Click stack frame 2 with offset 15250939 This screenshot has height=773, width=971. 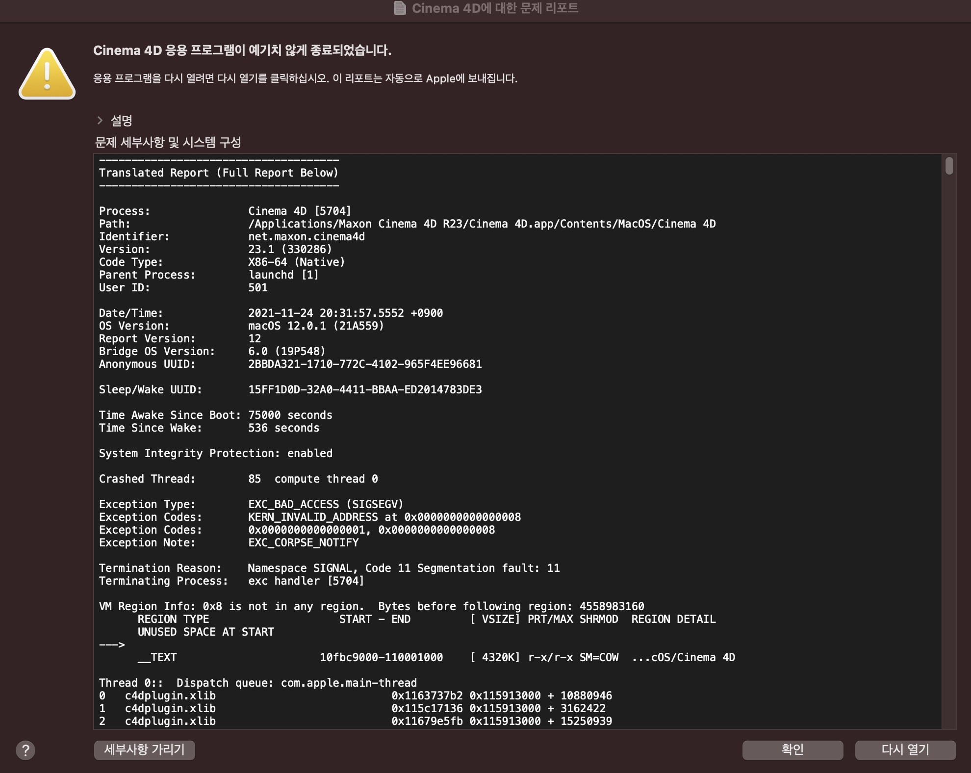click(356, 721)
